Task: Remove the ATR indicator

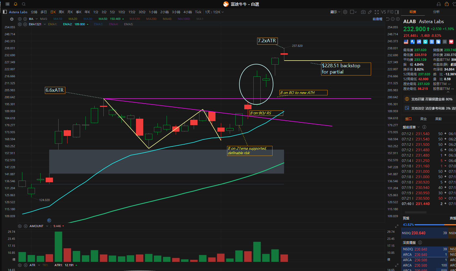Action: tap(26, 265)
